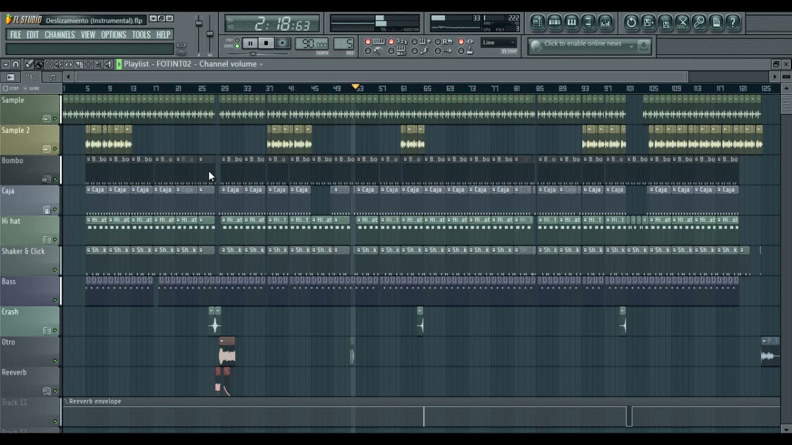Show the browser panel
Viewport: 792px width, 445px height.
(588, 23)
